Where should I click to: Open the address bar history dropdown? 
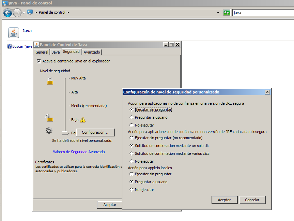point(218,13)
